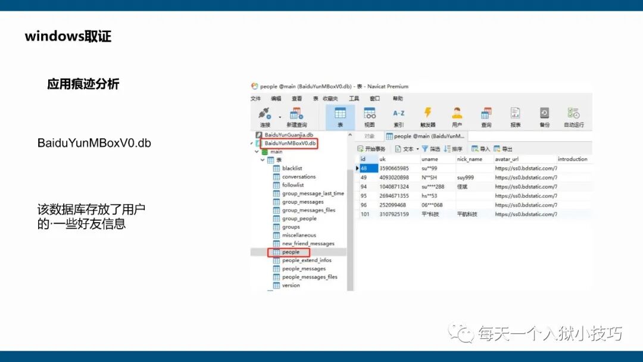
Task: Open the 视图 view toolbar icon
Action: tap(370, 117)
